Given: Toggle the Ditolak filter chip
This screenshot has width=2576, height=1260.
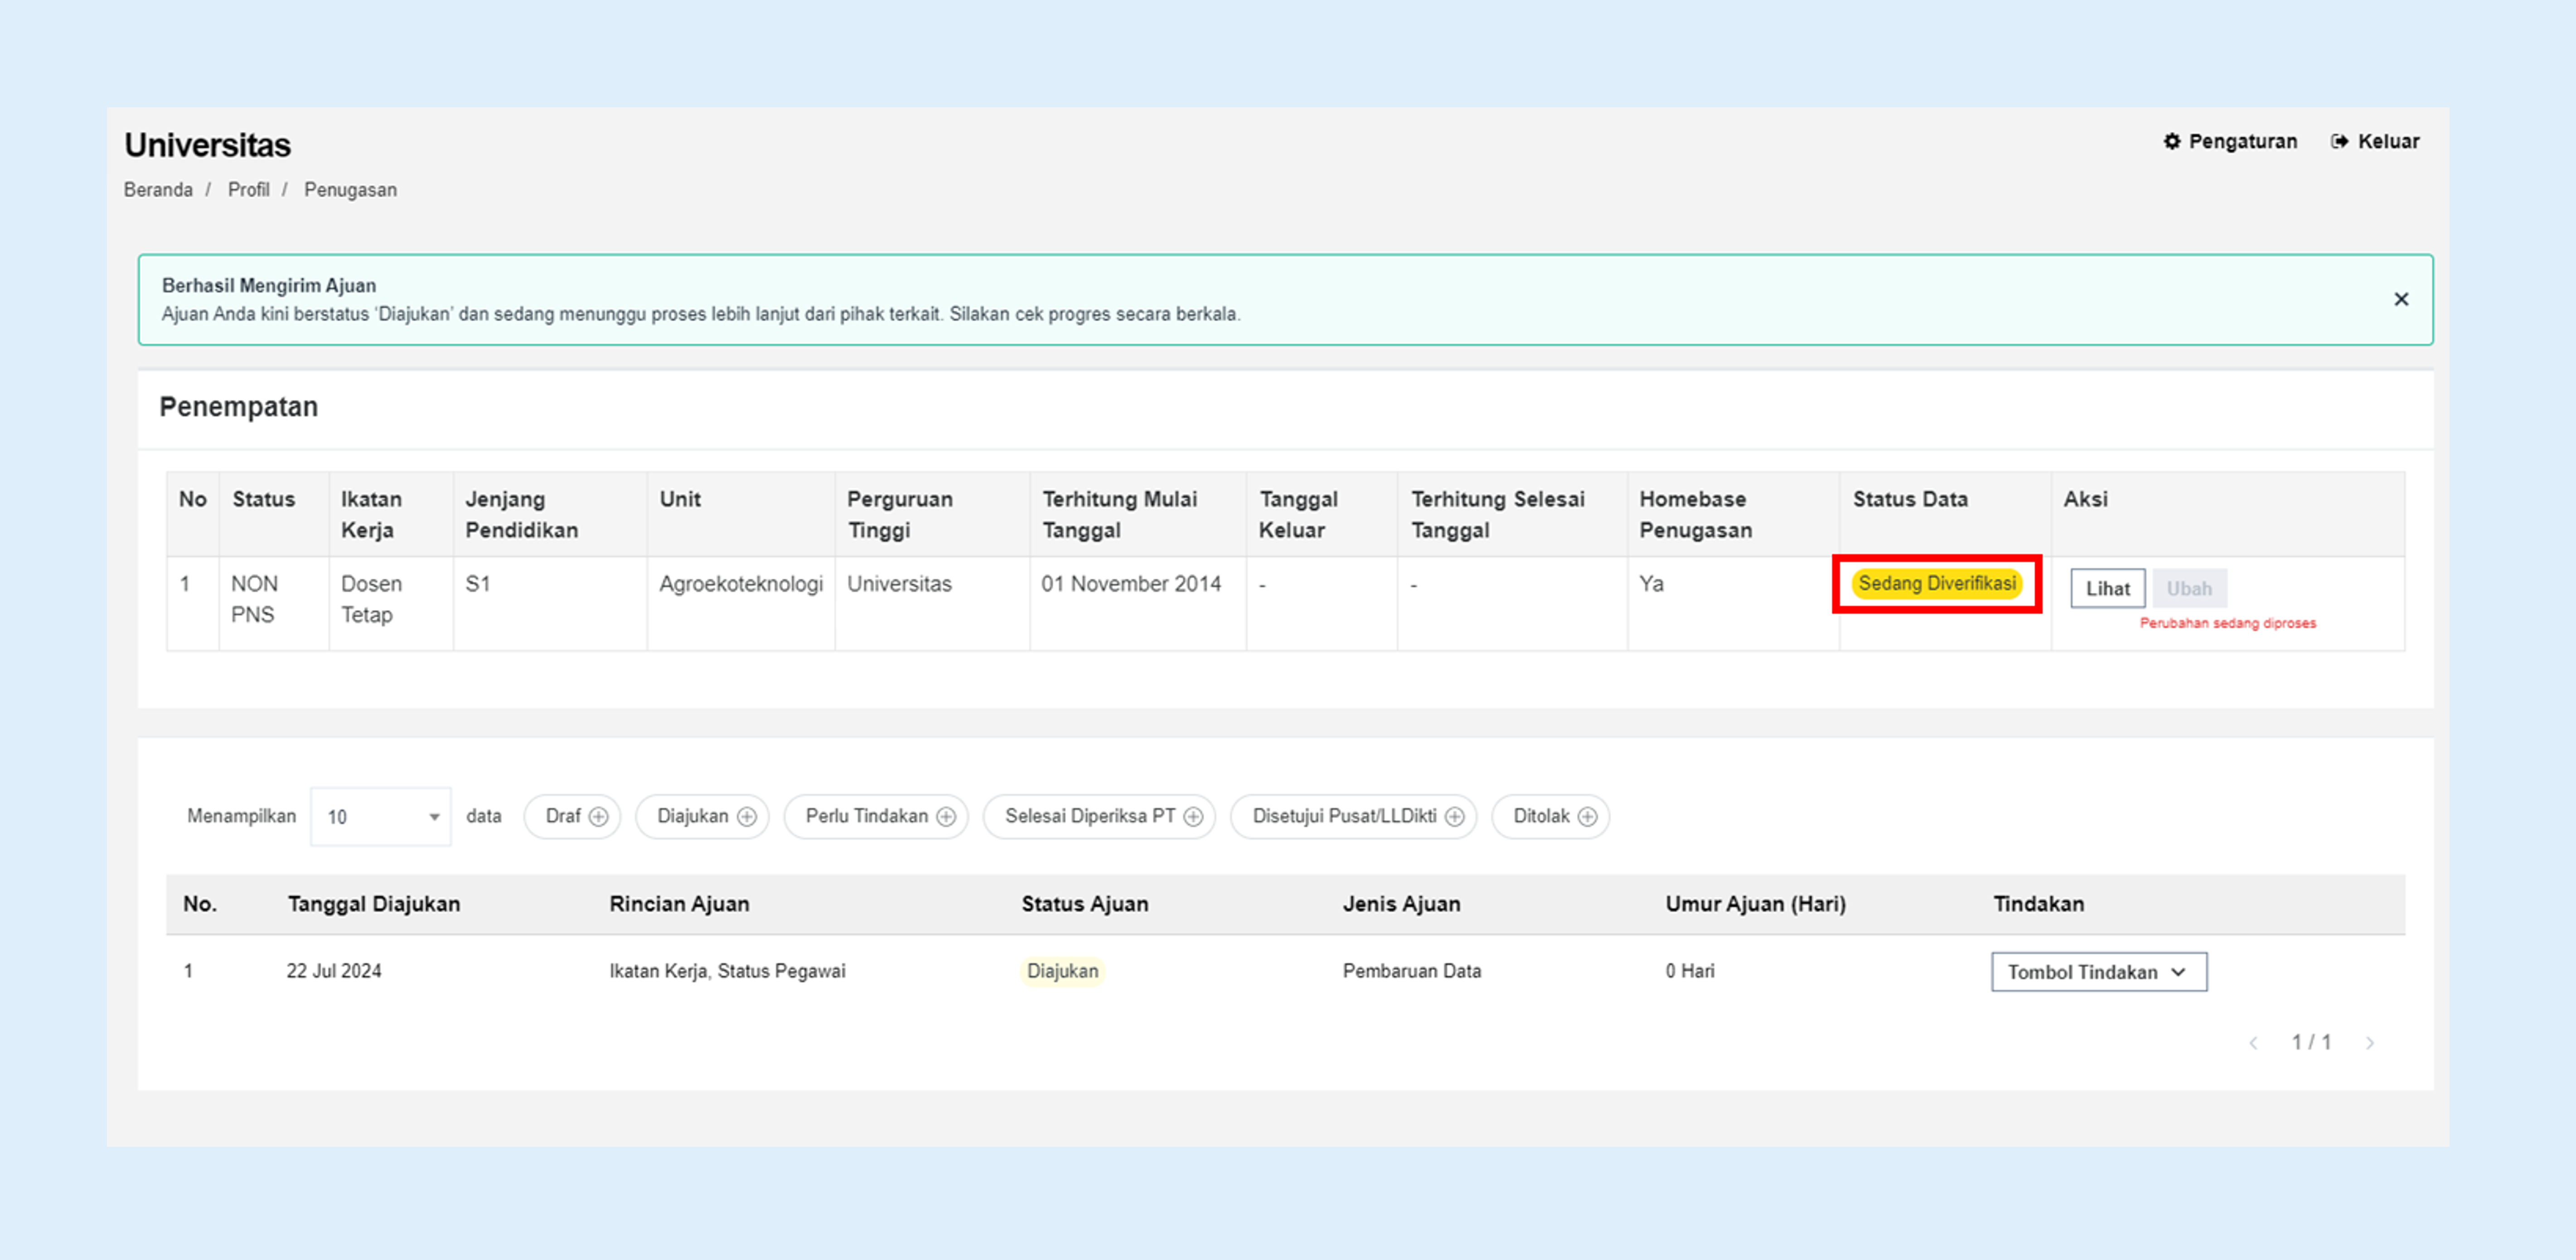Looking at the screenshot, I should click(1550, 816).
